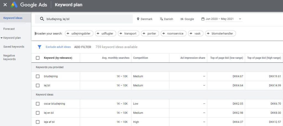Viewport: 283px width, 126px height.
Task: Sort by Top of page bid (high range)
Action: [264, 58]
